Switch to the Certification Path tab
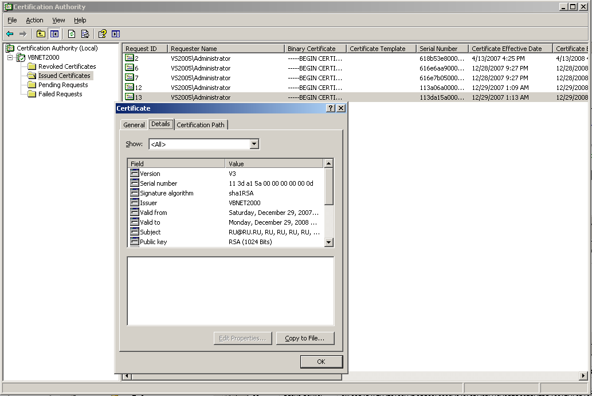The width and height of the screenshot is (592, 396). coord(201,125)
